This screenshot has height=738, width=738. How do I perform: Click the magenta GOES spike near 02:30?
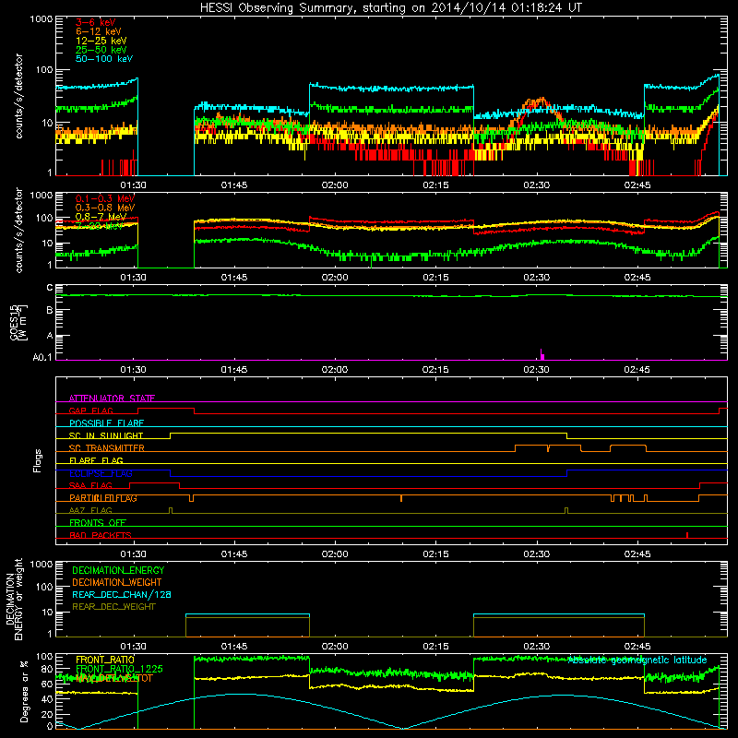pyautogui.click(x=542, y=355)
